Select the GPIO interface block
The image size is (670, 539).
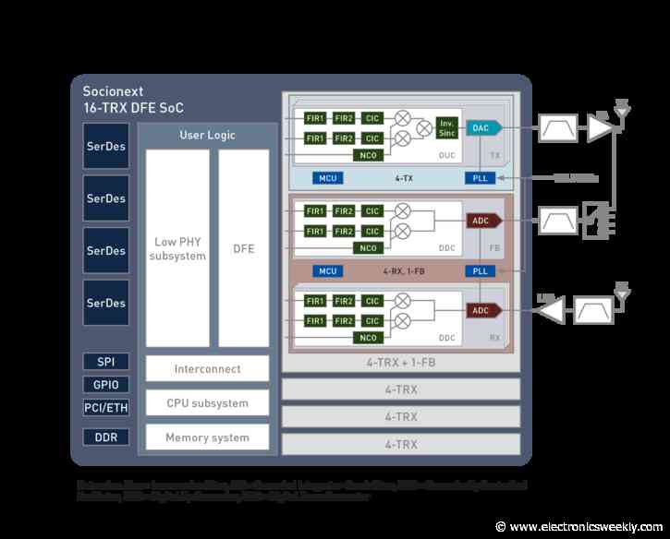coord(106,385)
